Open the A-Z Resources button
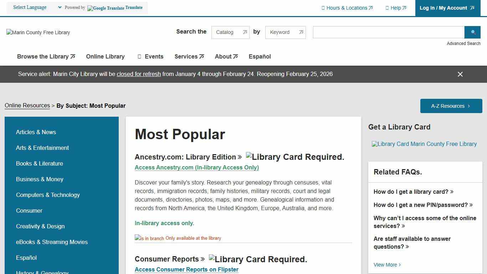This screenshot has width=487, height=274. [x=451, y=106]
